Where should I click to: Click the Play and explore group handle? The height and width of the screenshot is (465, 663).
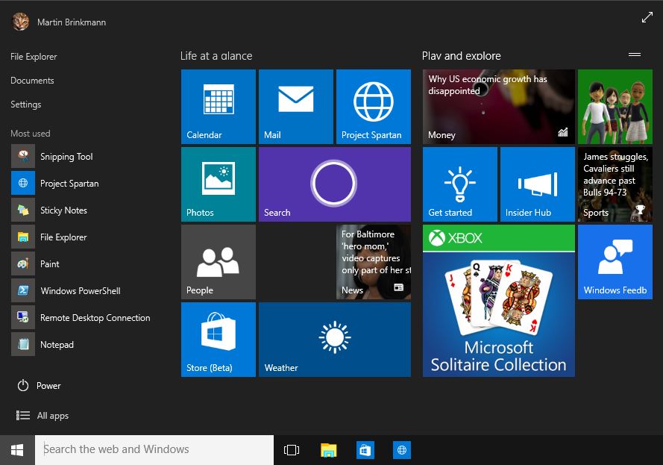tap(634, 54)
